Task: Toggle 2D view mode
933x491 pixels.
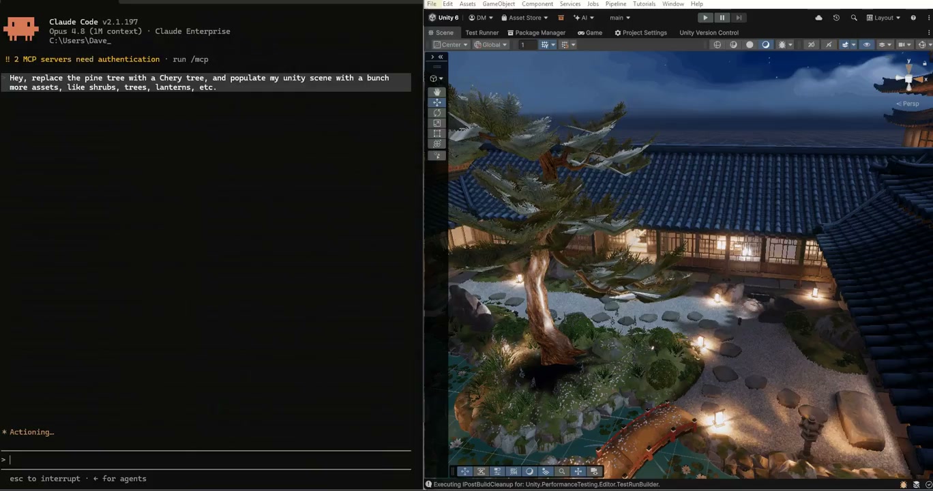Action: click(811, 45)
